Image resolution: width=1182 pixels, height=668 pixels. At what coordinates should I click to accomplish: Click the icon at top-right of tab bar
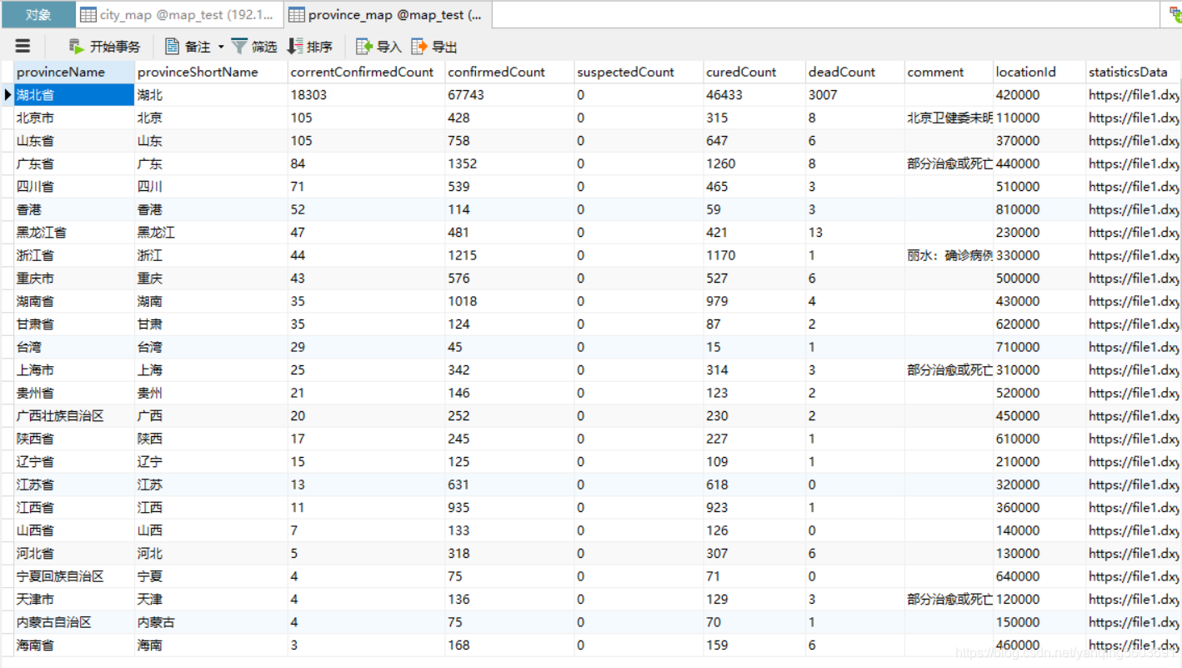pos(1174,14)
